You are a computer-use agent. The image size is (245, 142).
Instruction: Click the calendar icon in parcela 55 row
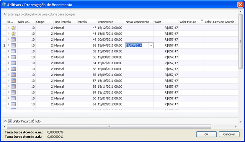coord(13,69)
